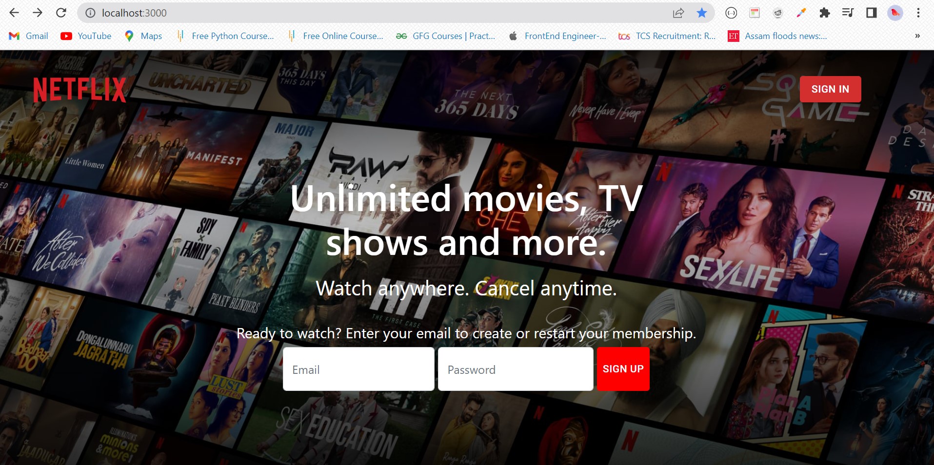Click the Email input field
This screenshot has height=465, width=934.
coord(358,369)
